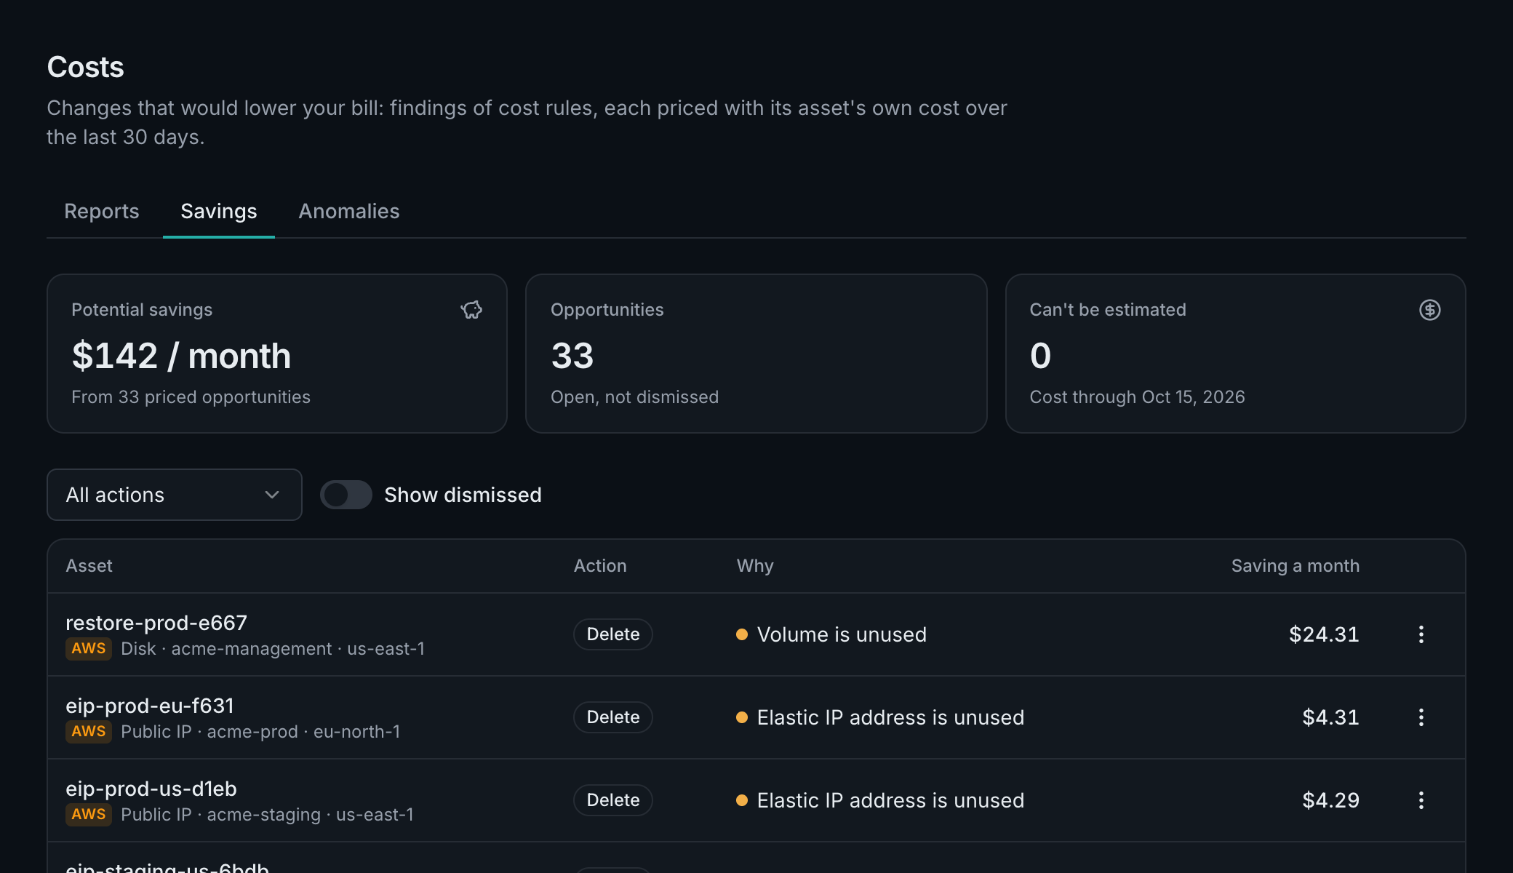
Task: Click the Opportunities count 33
Action: point(572,356)
